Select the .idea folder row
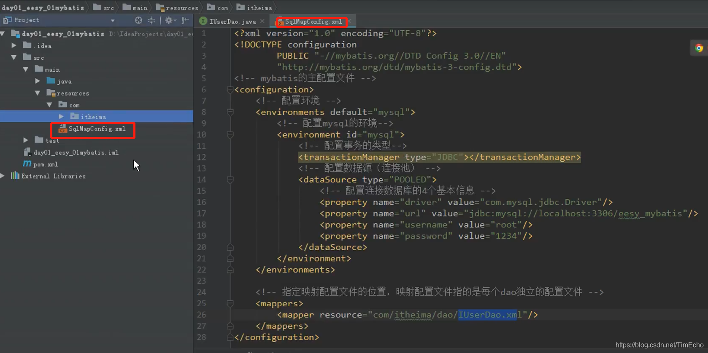The image size is (708, 353). coord(97,45)
